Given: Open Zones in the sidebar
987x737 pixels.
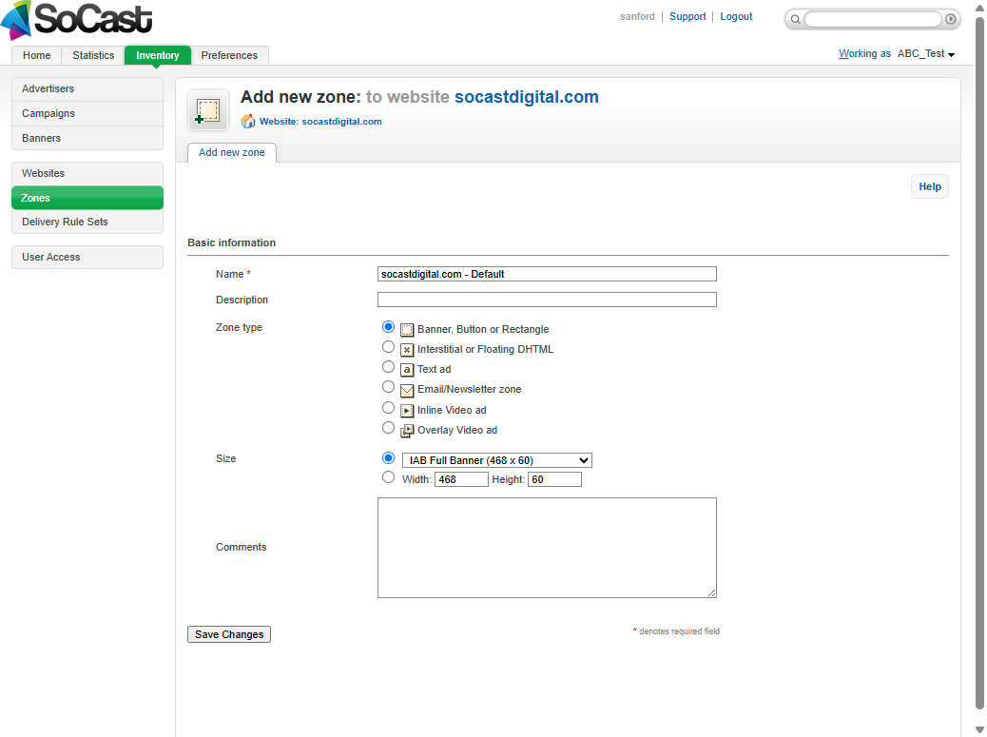Looking at the screenshot, I should pos(87,198).
